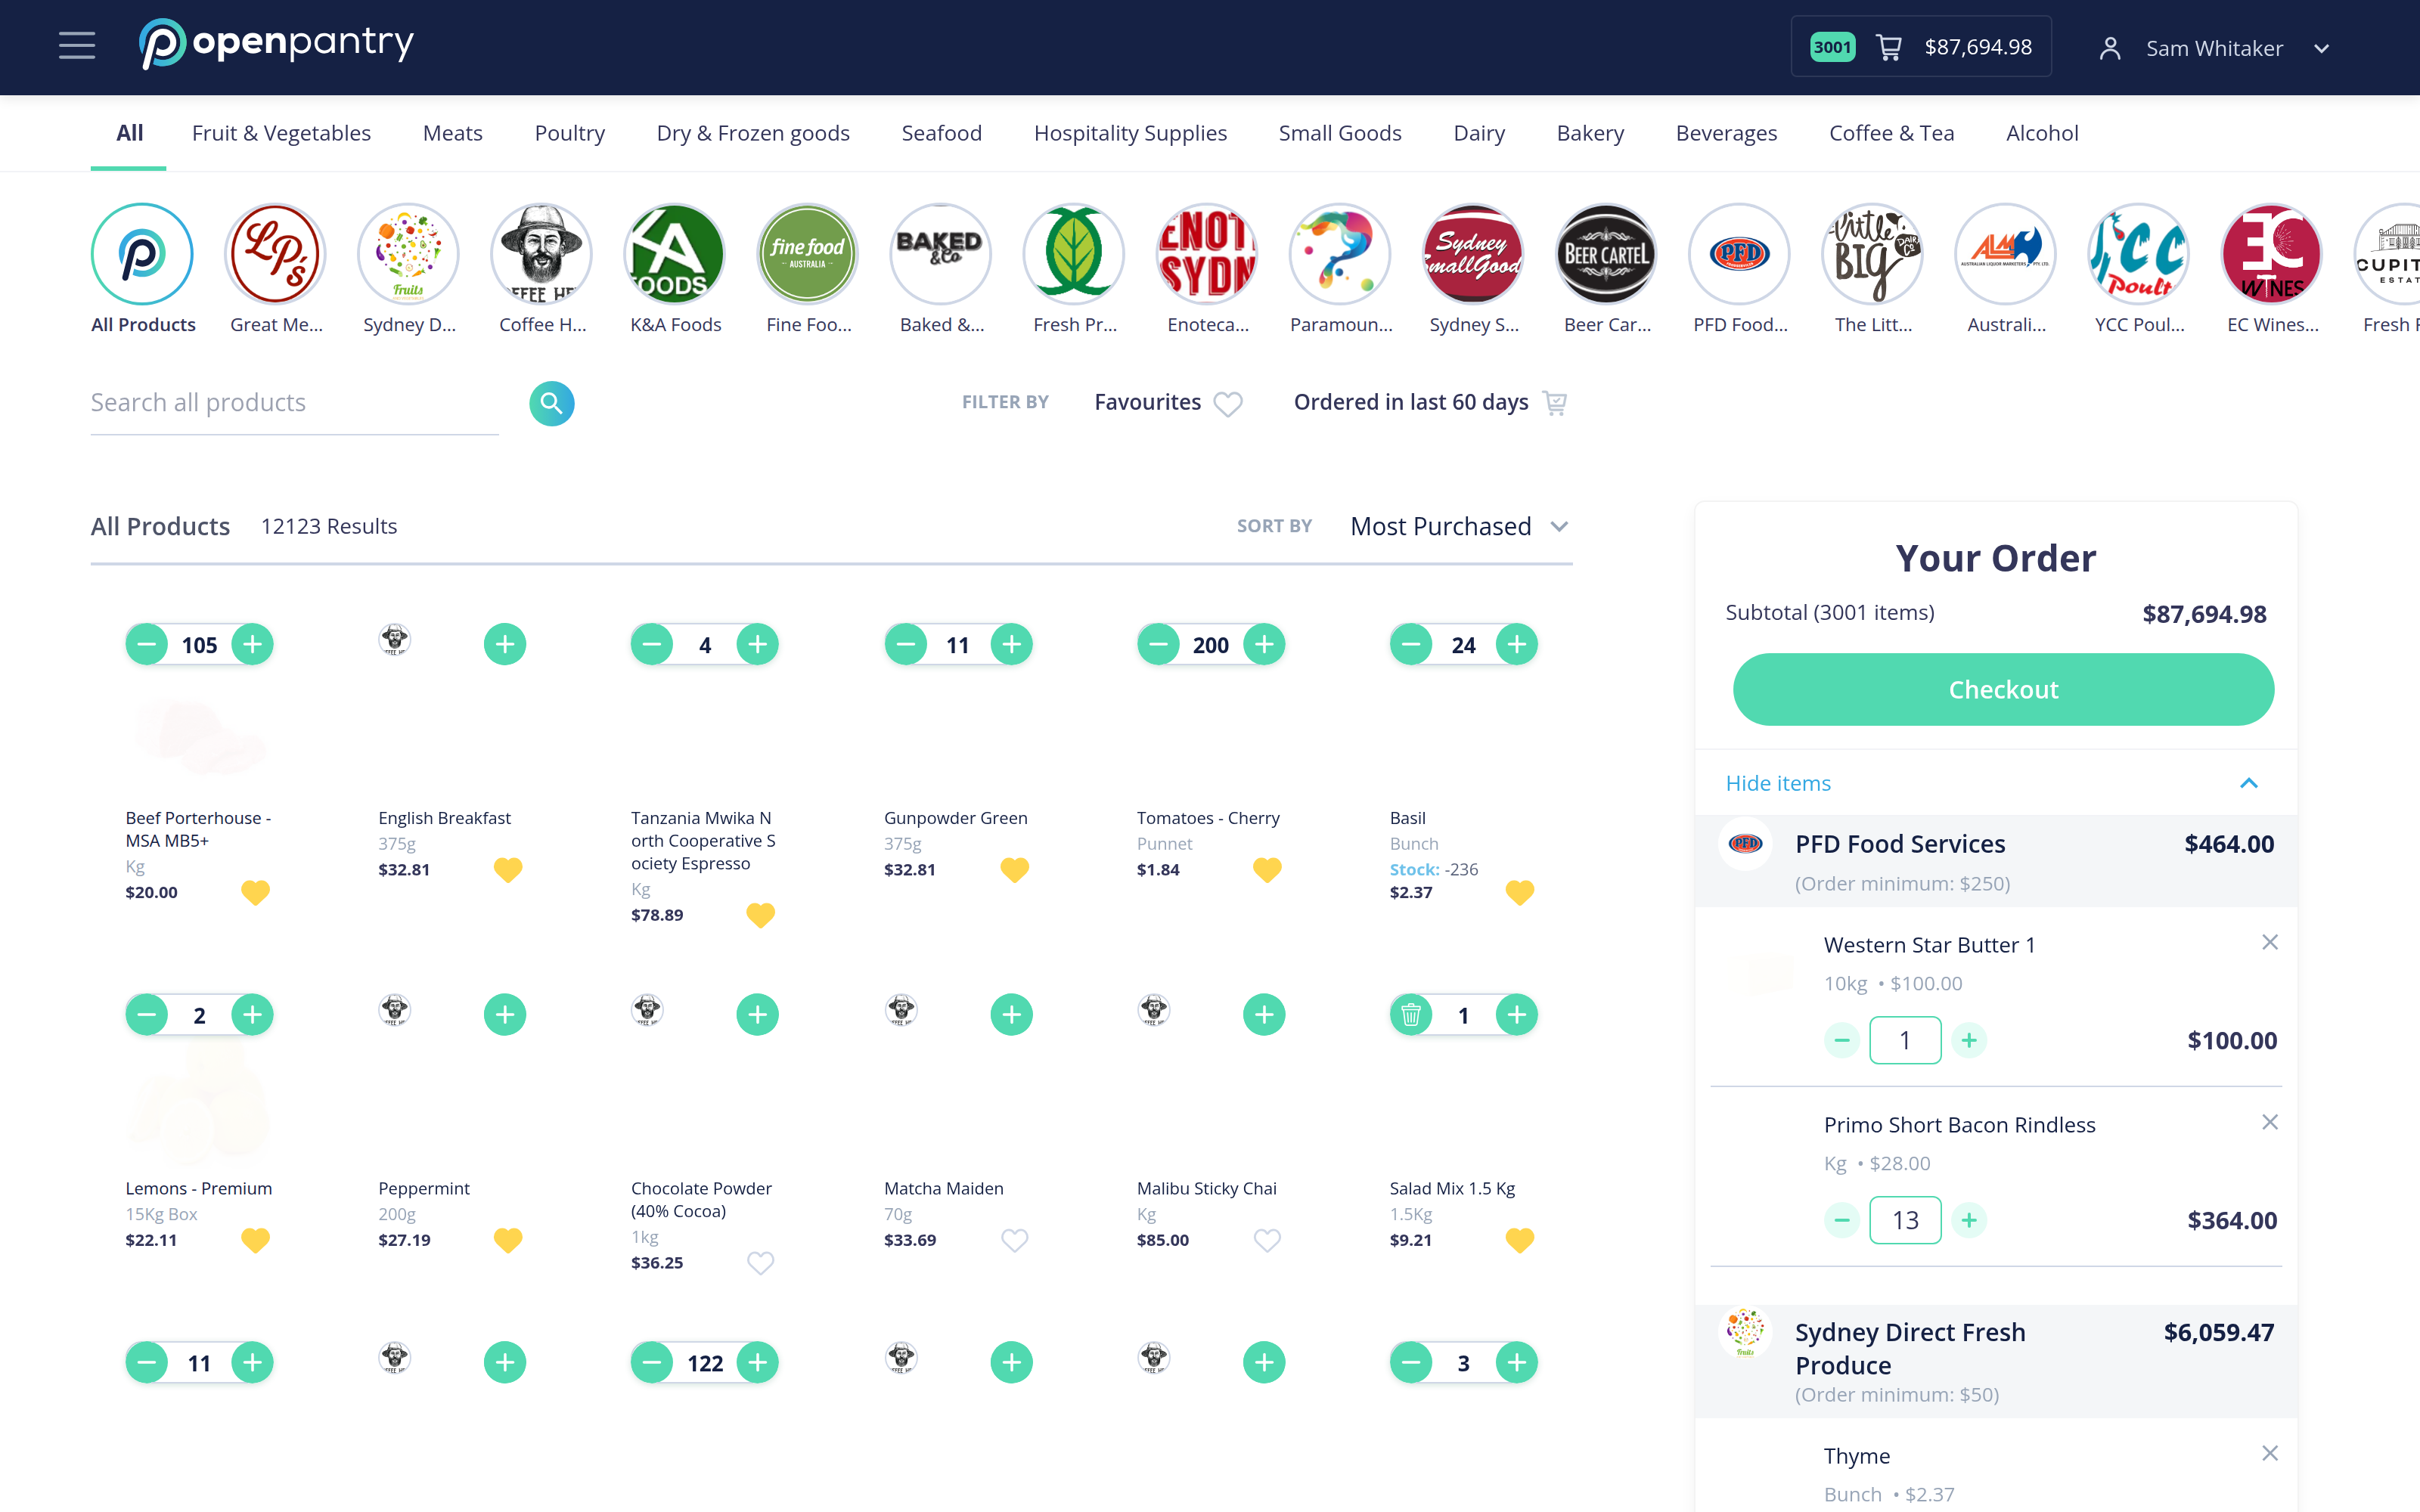This screenshot has height=1512, width=2420.
Task: Increase Western Star Butter quantity in order
Action: (x=1969, y=1040)
